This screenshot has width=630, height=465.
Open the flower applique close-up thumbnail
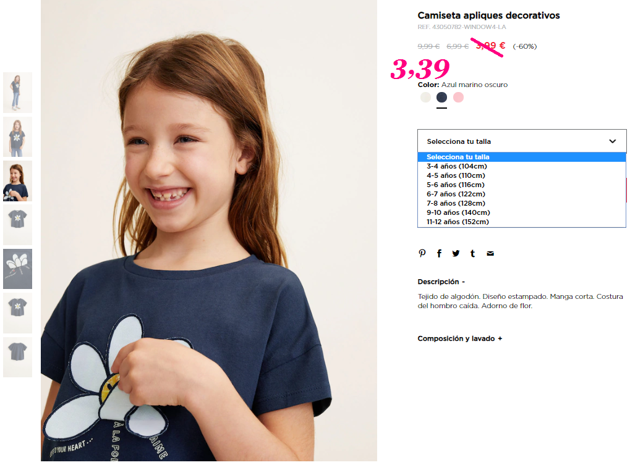(x=18, y=269)
